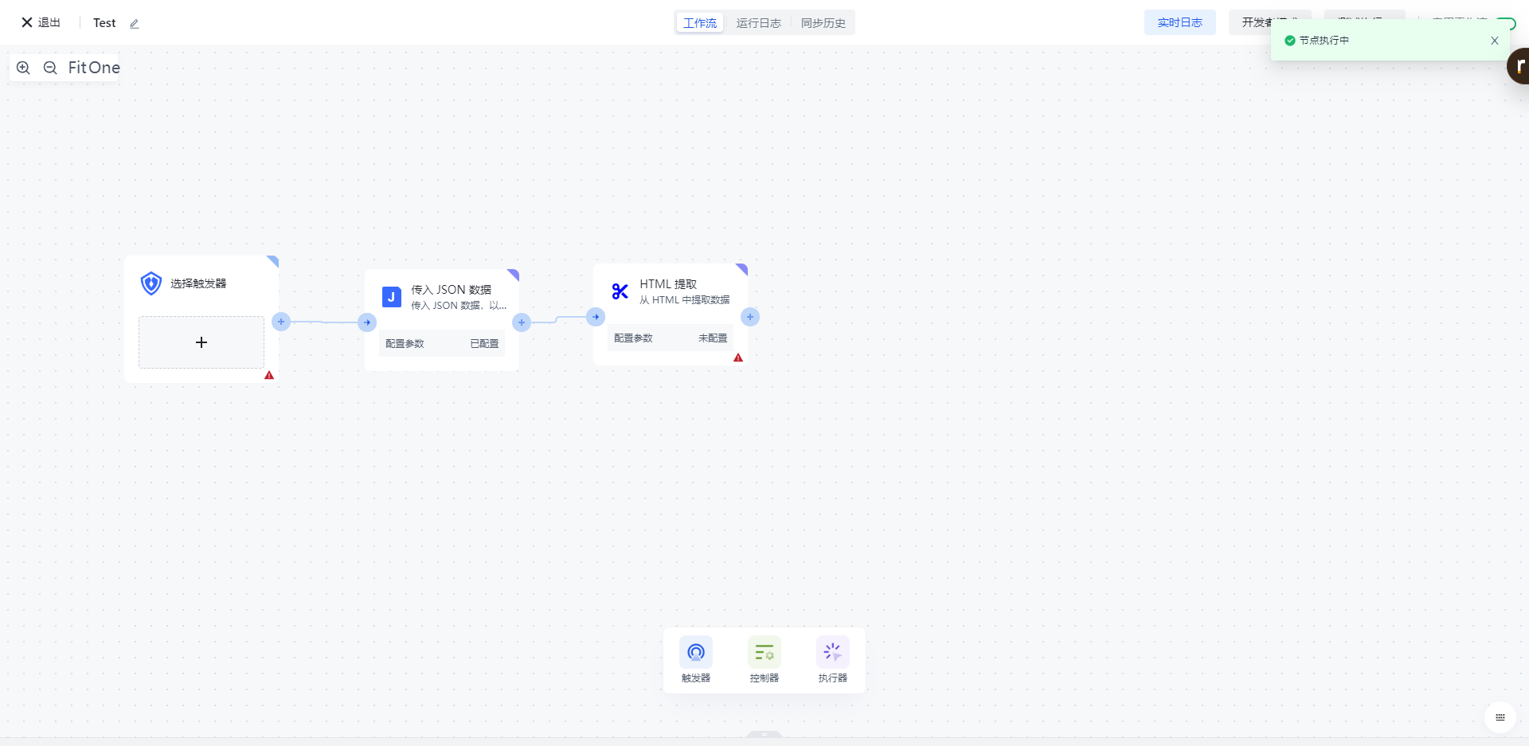Dismiss the 节点执行中 notification

(1495, 41)
